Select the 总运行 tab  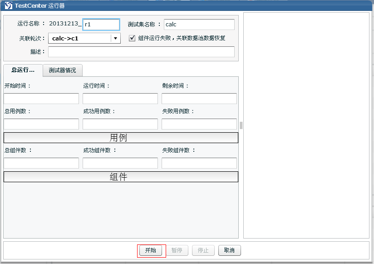click(23, 70)
